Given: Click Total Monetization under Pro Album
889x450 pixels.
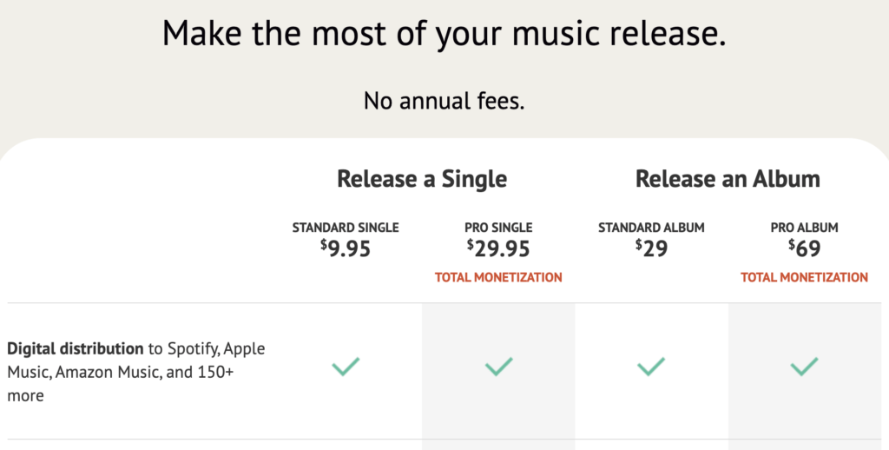Looking at the screenshot, I should [x=805, y=277].
